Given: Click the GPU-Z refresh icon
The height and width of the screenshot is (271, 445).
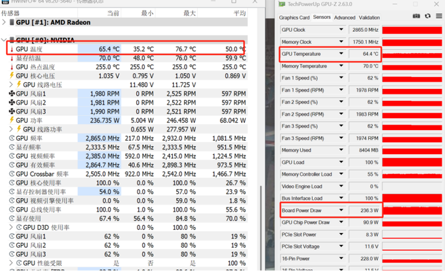Looking at the screenshot, I should tap(428, 16).
